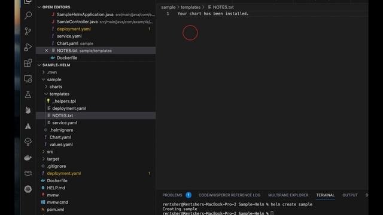Open the Kubernetes wheel icon view

point(28,189)
